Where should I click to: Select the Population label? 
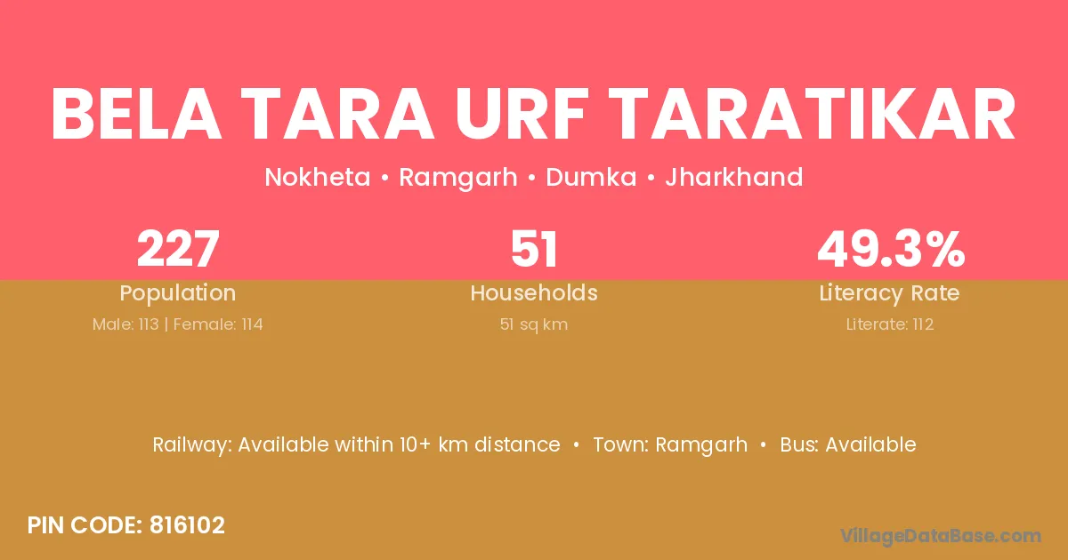178,293
